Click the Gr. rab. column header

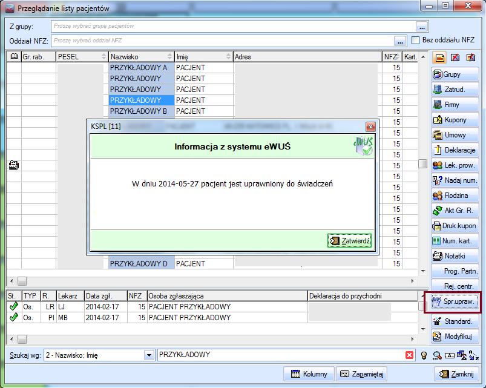(39, 57)
